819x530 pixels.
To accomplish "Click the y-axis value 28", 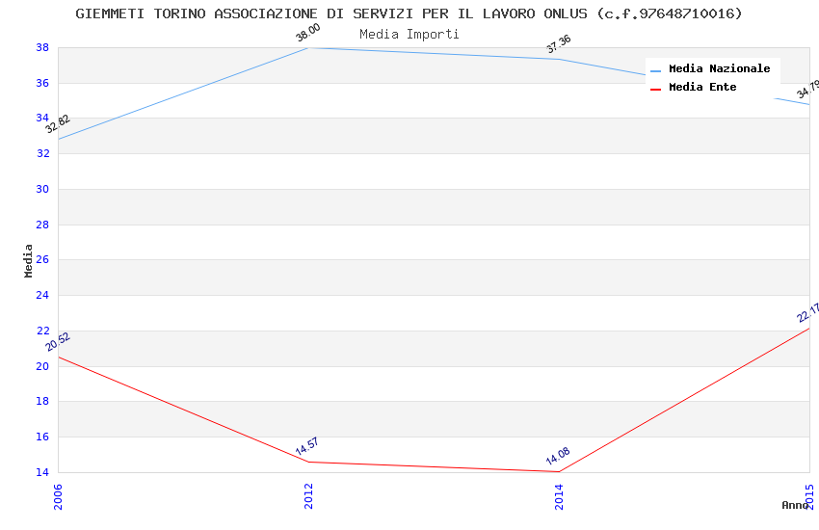I will pos(42,225).
